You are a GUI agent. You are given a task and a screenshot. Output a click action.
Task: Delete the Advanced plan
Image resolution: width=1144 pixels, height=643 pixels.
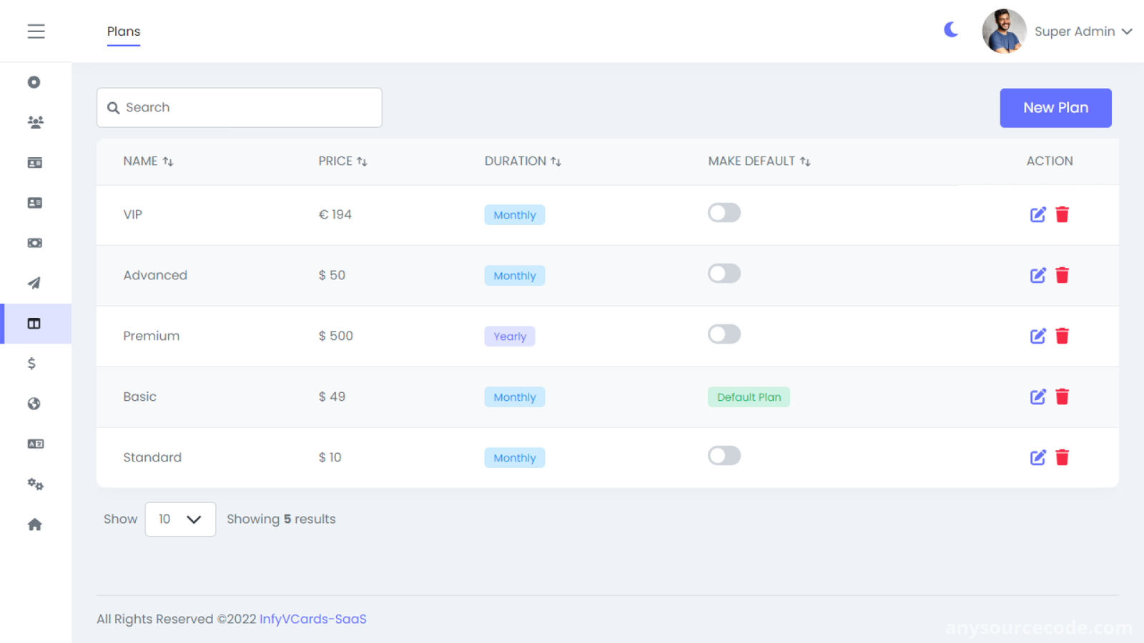tap(1062, 275)
